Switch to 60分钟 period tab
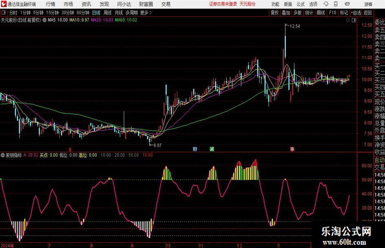This screenshot has width=385, height=248. click(83, 13)
